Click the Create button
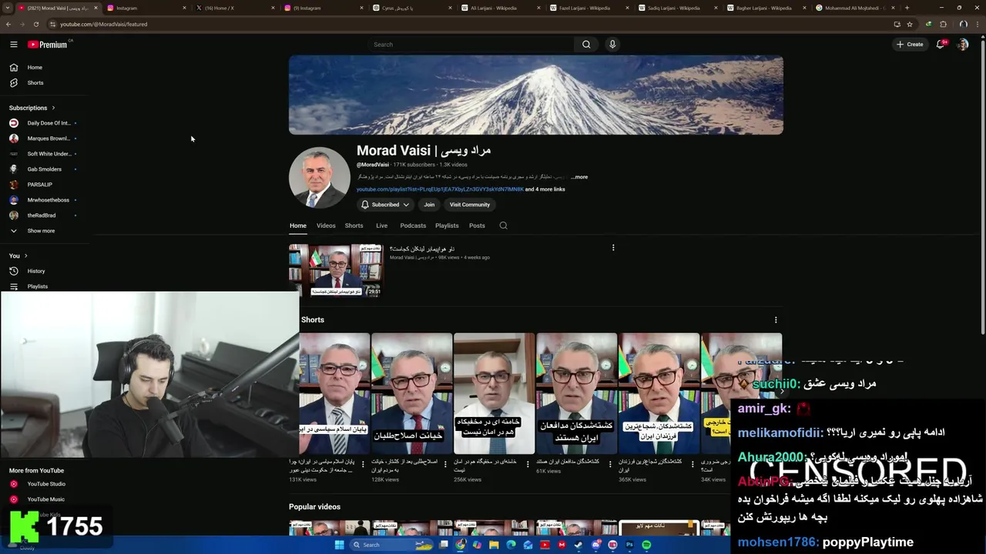Screen dimensions: 986x554 [x=910, y=45]
